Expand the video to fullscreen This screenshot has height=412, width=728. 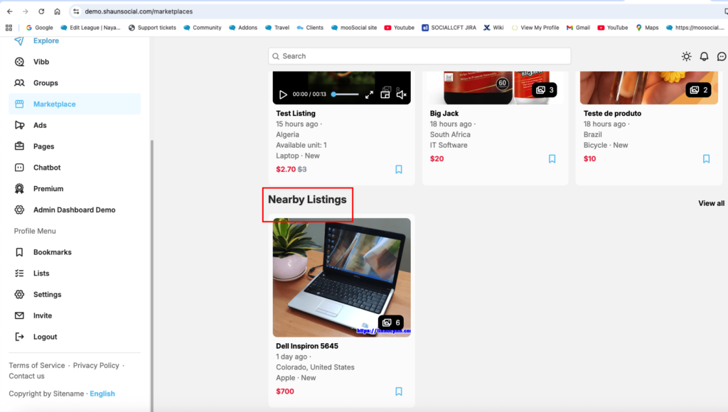369,94
